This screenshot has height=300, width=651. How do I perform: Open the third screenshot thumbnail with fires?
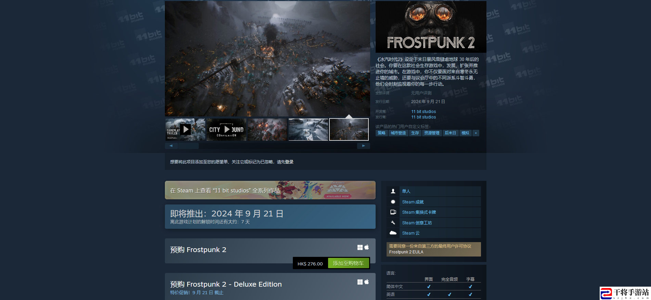[x=267, y=129]
